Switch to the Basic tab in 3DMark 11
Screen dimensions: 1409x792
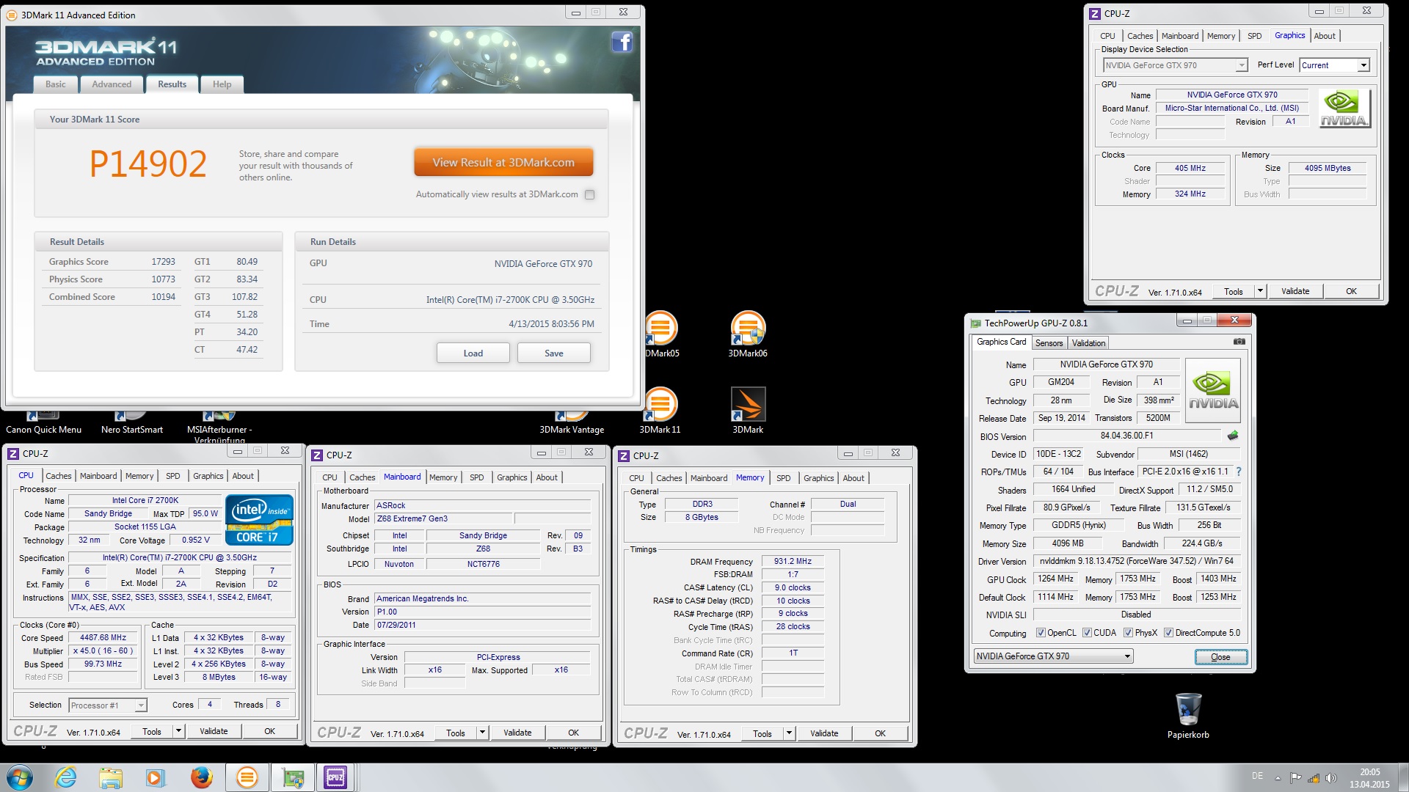click(x=56, y=84)
